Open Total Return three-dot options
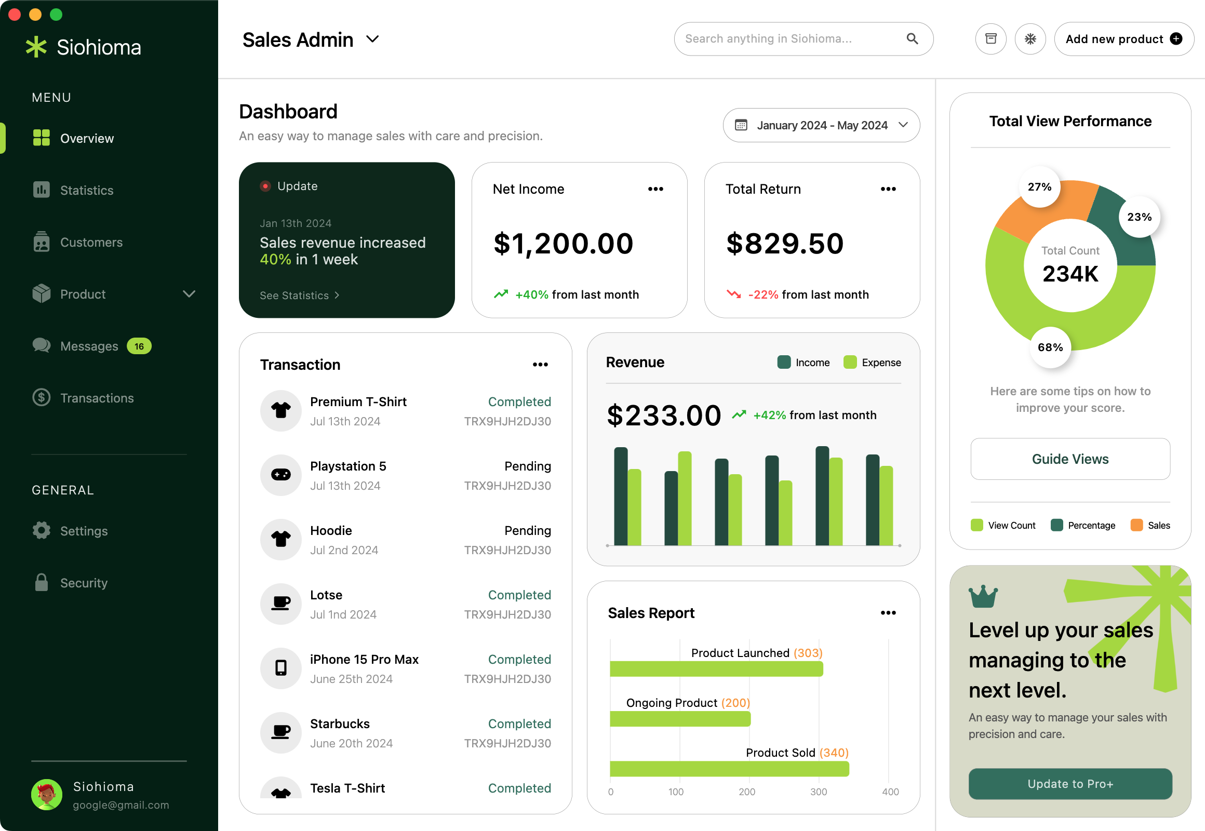Image resolution: width=1205 pixels, height=831 pixels. pos(888,189)
